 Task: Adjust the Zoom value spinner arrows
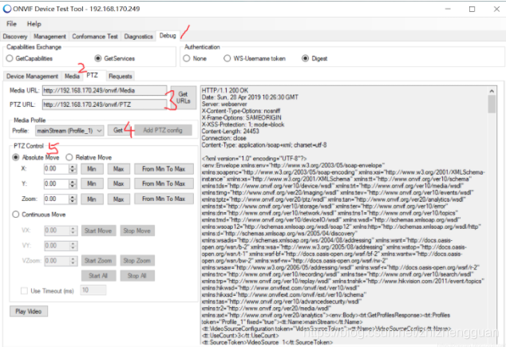point(73,199)
